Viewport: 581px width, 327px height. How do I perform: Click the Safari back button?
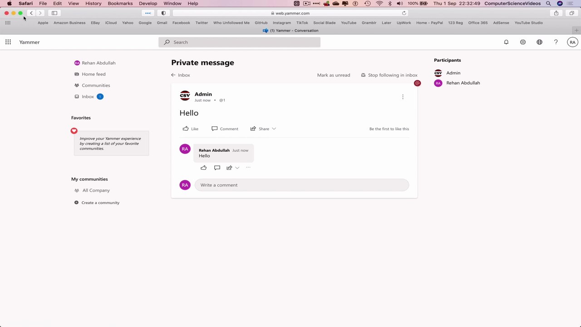click(x=31, y=13)
